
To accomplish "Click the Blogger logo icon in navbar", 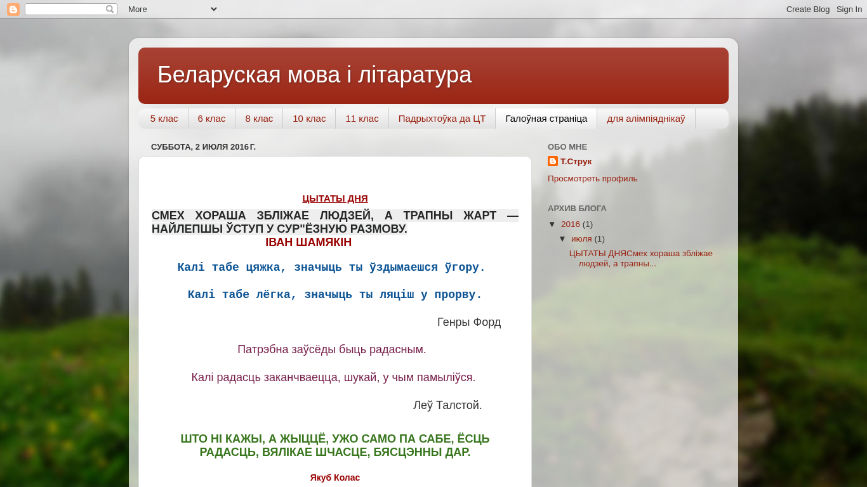I will [13, 10].
